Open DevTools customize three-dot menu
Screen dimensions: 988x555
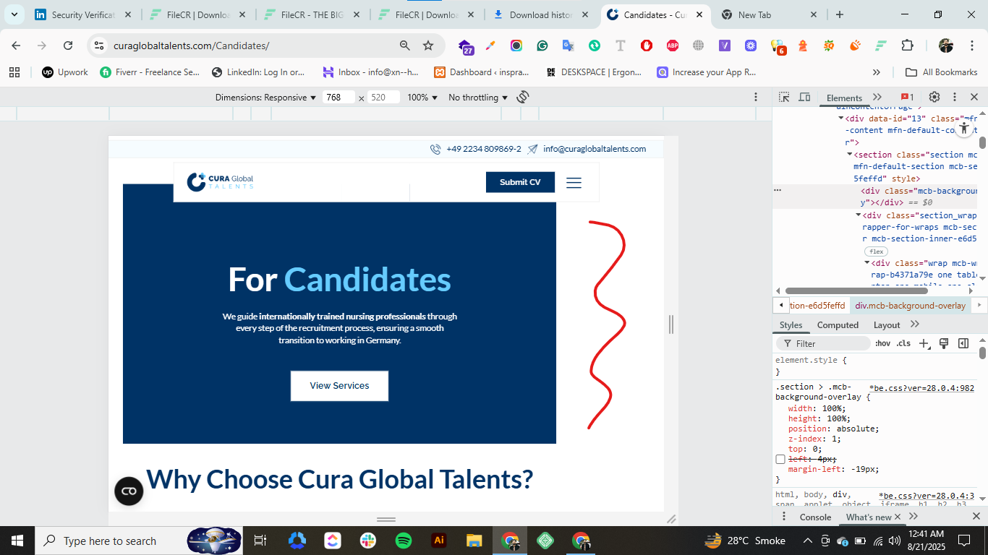[x=955, y=97]
